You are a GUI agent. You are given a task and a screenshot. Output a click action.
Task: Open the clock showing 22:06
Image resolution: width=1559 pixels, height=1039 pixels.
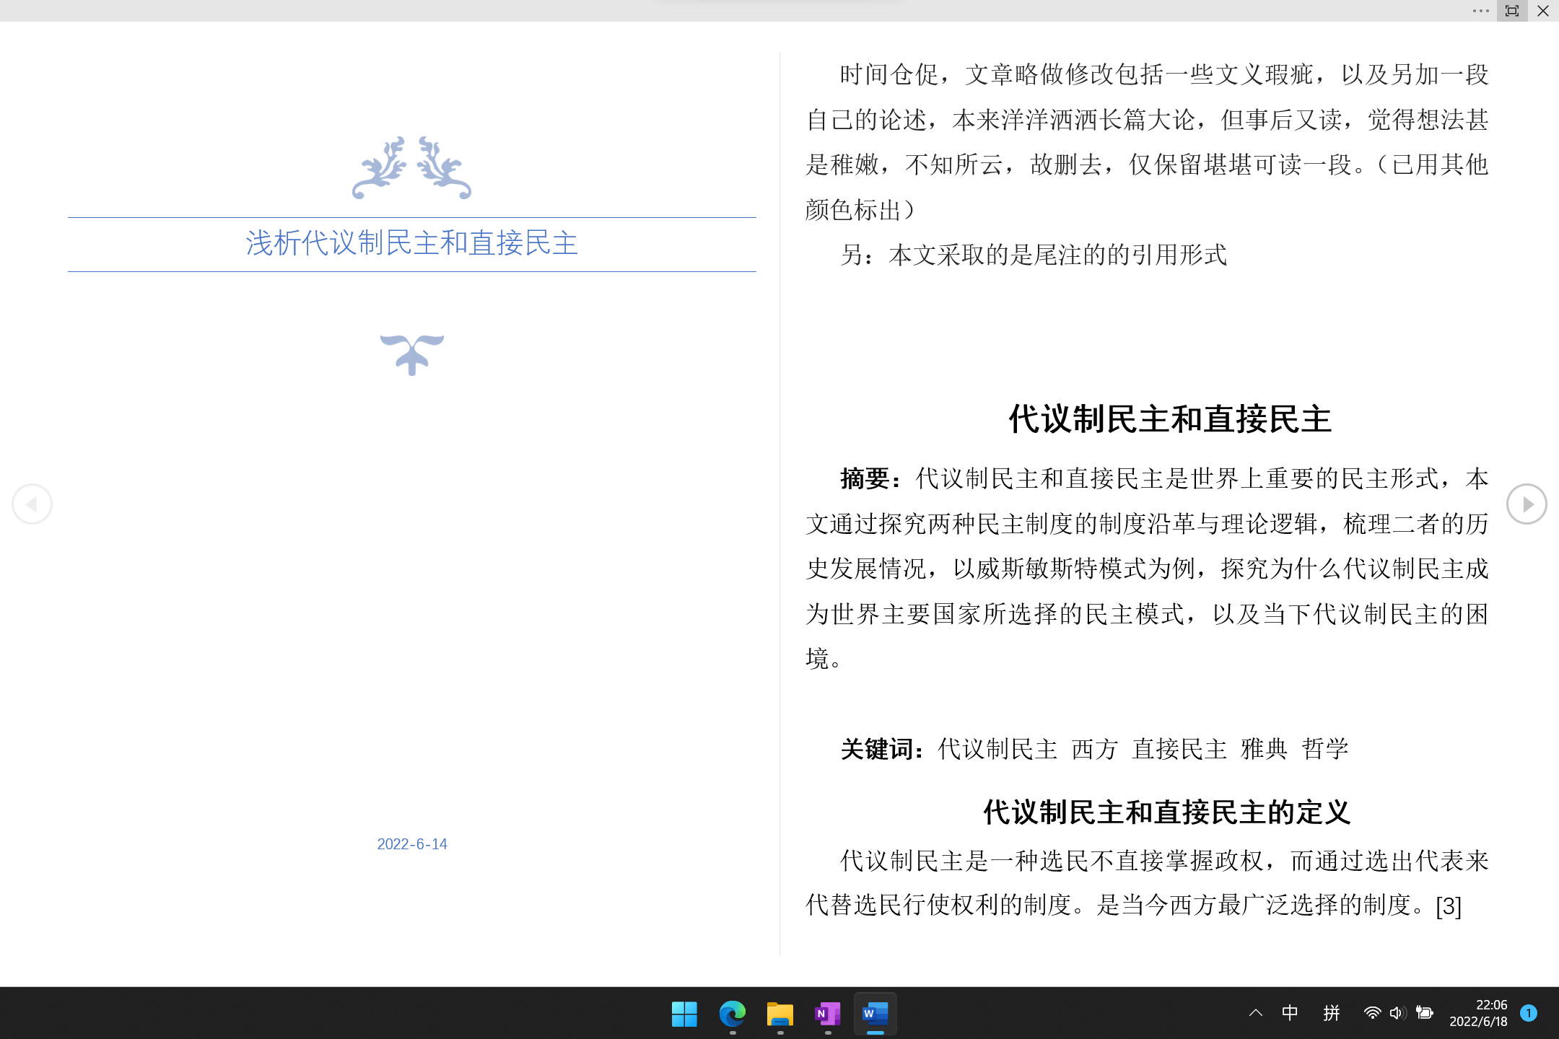coord(1478,1013)
